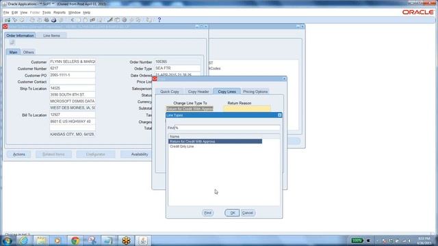Click the Next Step toolbar icon

tap(40, 20)
